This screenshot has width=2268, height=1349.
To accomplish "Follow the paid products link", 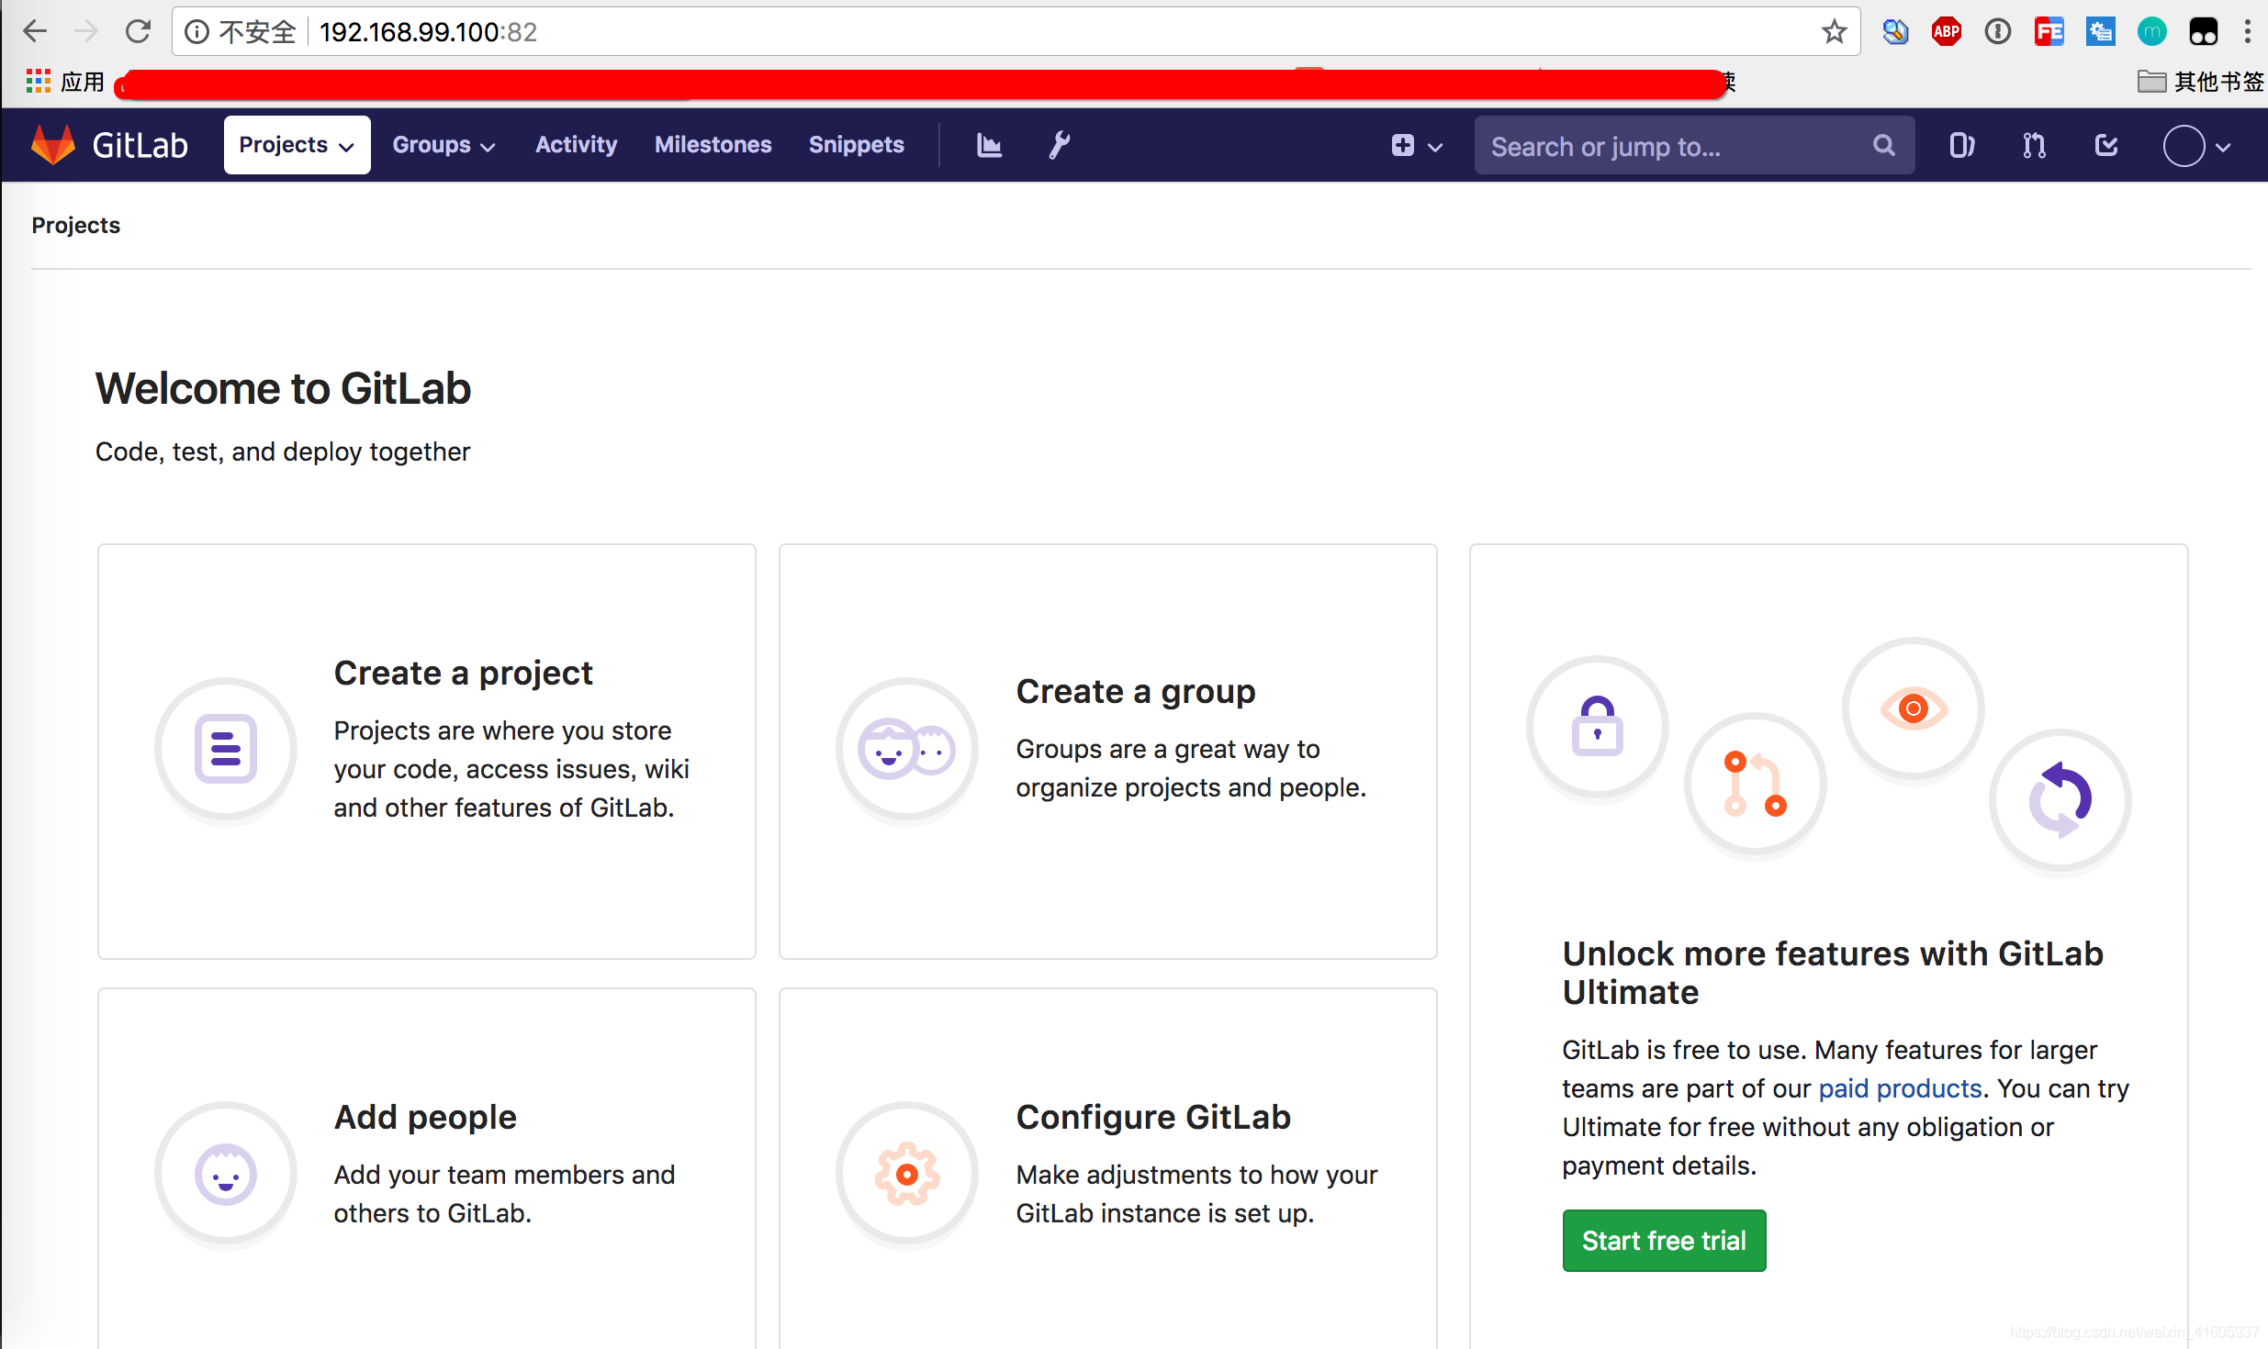I will pos(1899,1088).
